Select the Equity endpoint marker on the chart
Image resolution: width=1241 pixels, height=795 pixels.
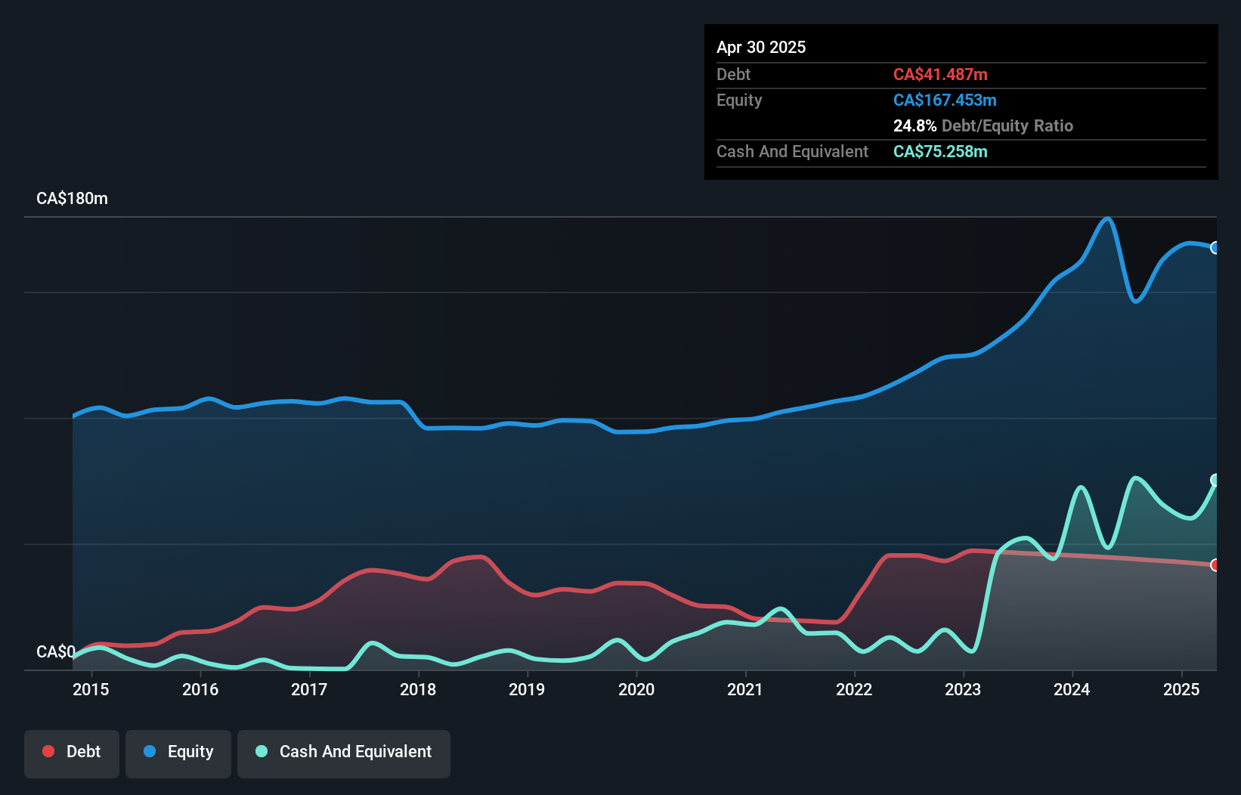(1215, 248)
